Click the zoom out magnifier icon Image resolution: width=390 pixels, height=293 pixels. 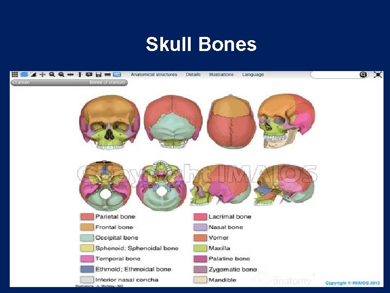[x=61, y=74]
